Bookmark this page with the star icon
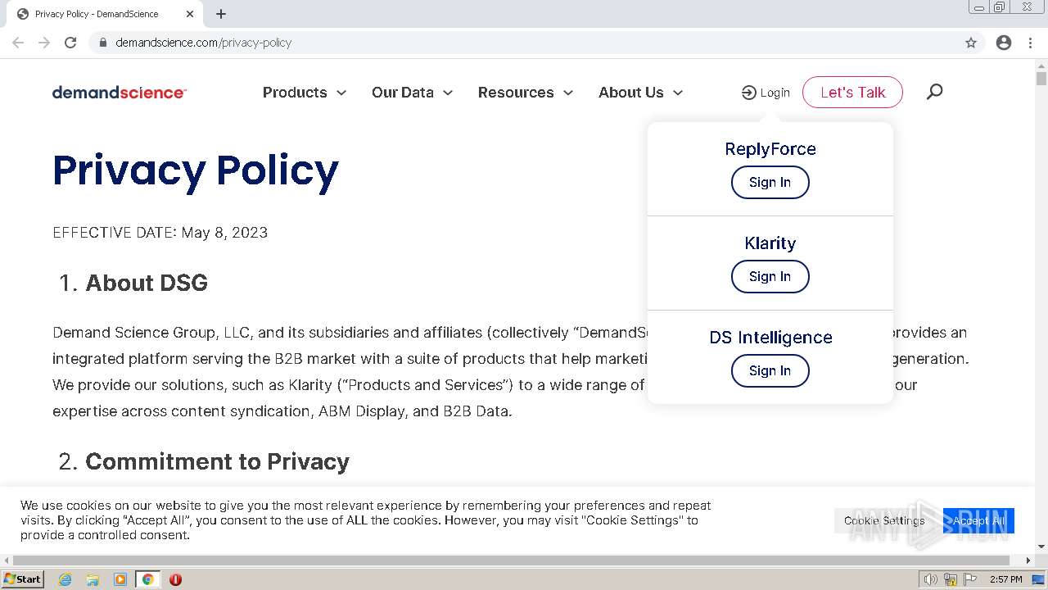The height and width of the screenshot is (590, 1048). coord(971,43)
